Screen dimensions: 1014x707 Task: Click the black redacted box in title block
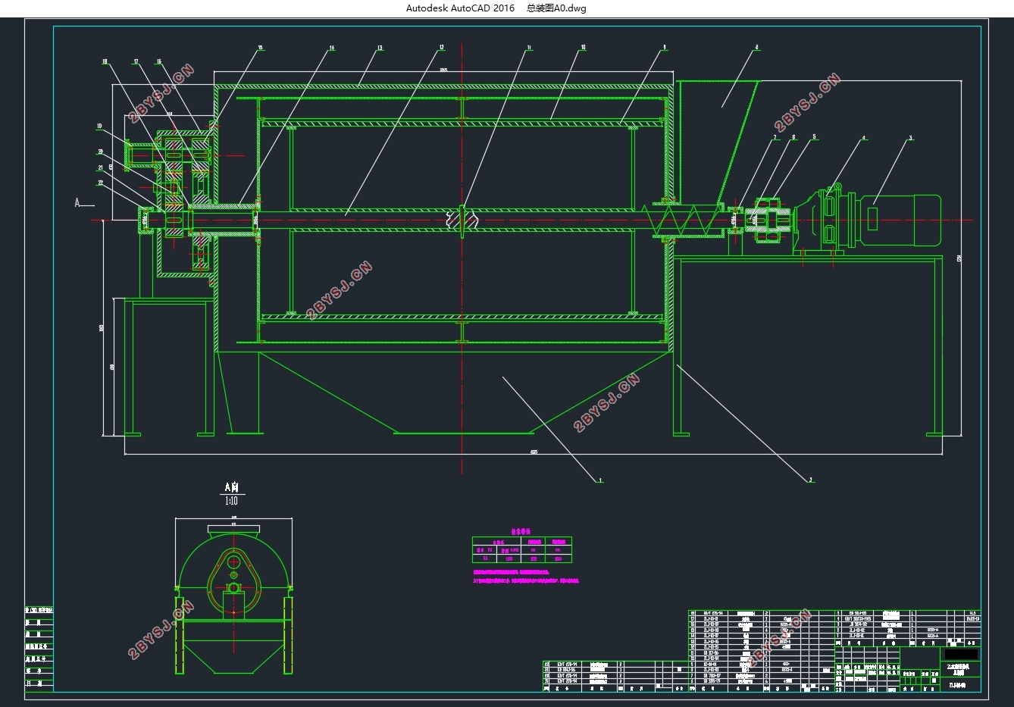point(961,654)
